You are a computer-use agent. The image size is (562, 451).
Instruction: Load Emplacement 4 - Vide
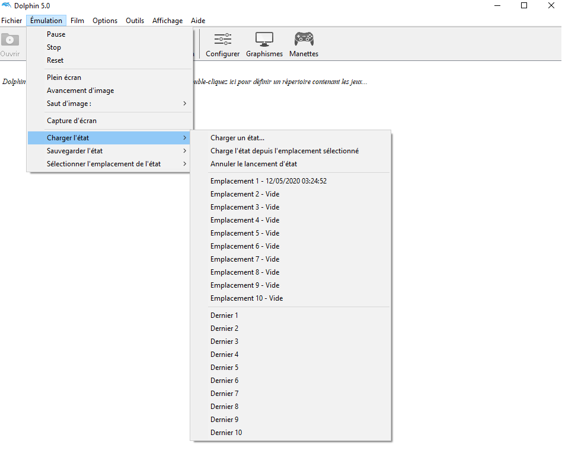[x=290, y=220]
